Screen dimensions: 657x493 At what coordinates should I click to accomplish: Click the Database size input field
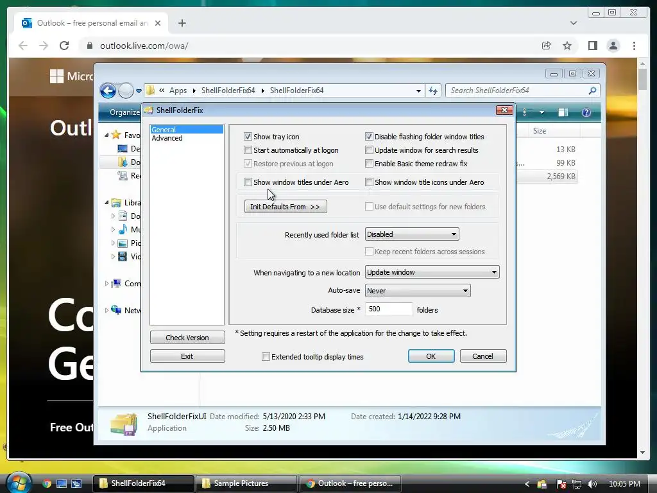[x=389, y=309]
